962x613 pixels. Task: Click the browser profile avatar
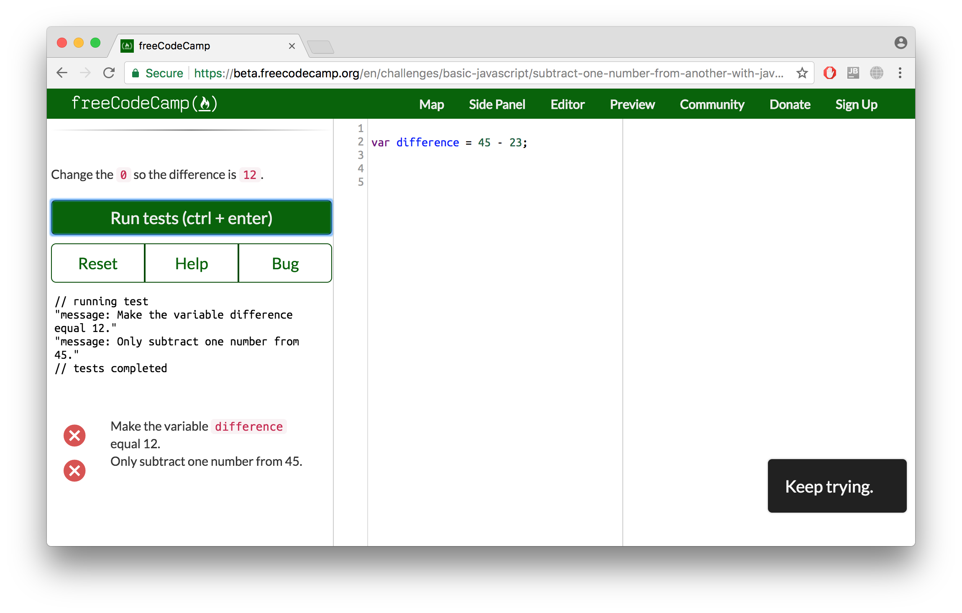pos(900,43)
